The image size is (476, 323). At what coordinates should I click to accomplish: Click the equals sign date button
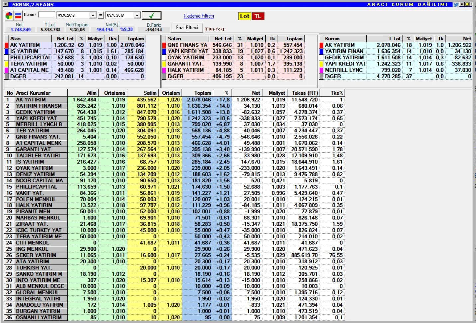point(101,15)
